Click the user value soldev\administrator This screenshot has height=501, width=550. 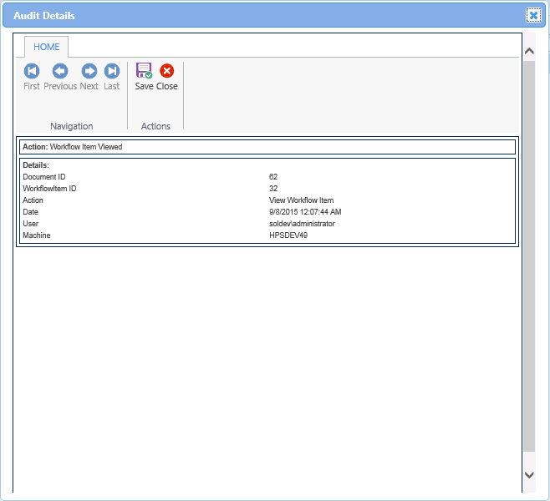(302, 224)
